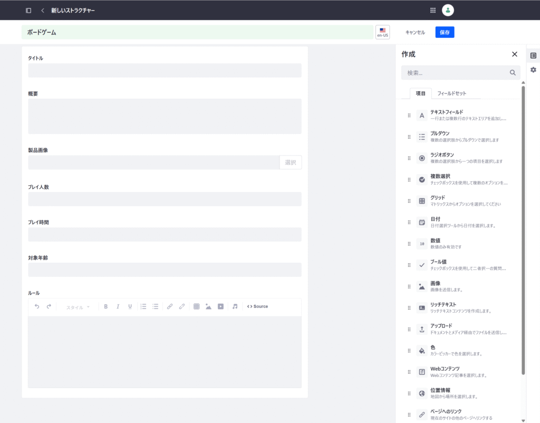
Task: Open the settings gear in right sidebar
Action: pyautogui.click(x=533, y=70)
